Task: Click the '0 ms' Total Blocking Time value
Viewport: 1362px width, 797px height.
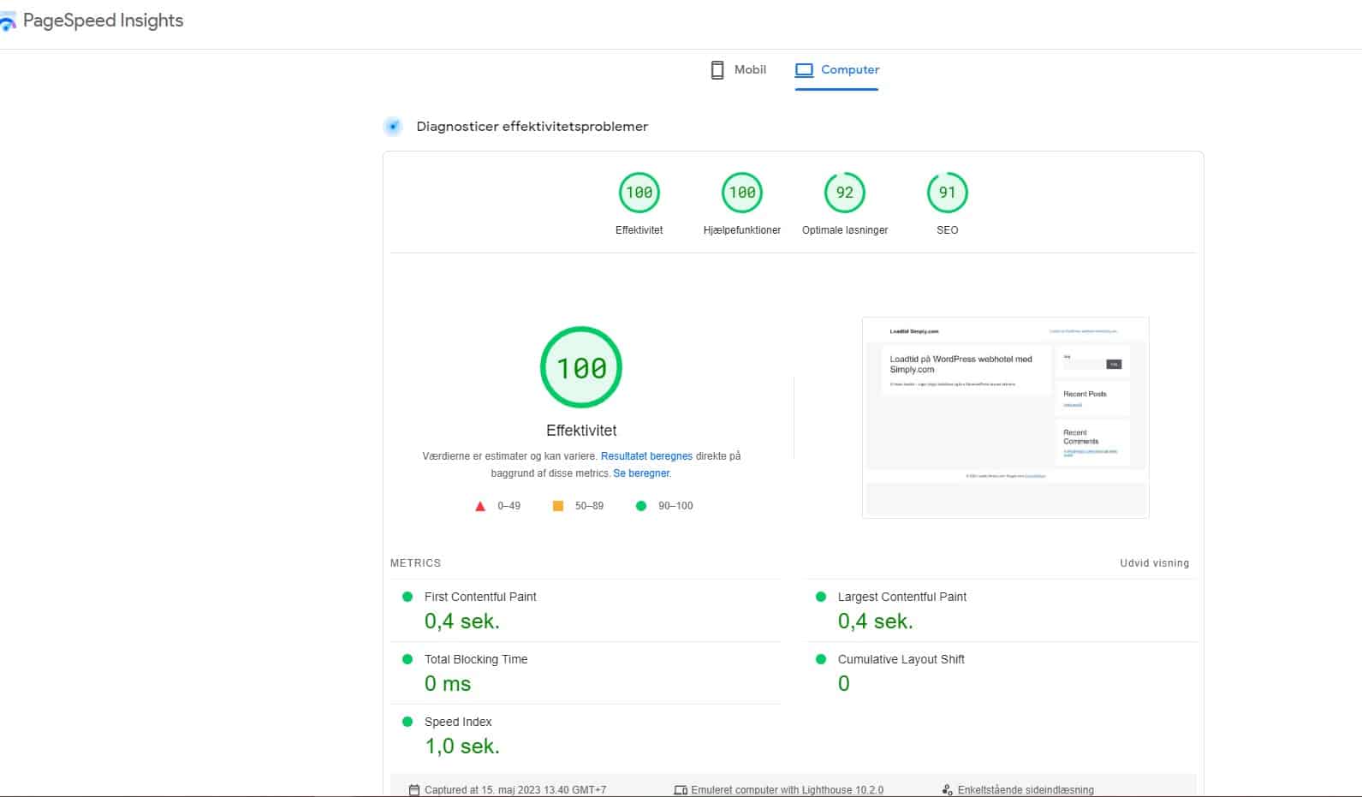Action: click(x=448, y=684)
